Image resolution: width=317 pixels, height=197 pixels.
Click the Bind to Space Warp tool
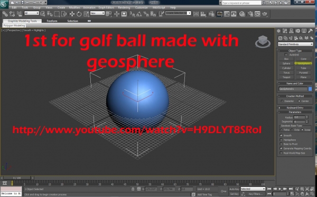click(x=19, y=14)
